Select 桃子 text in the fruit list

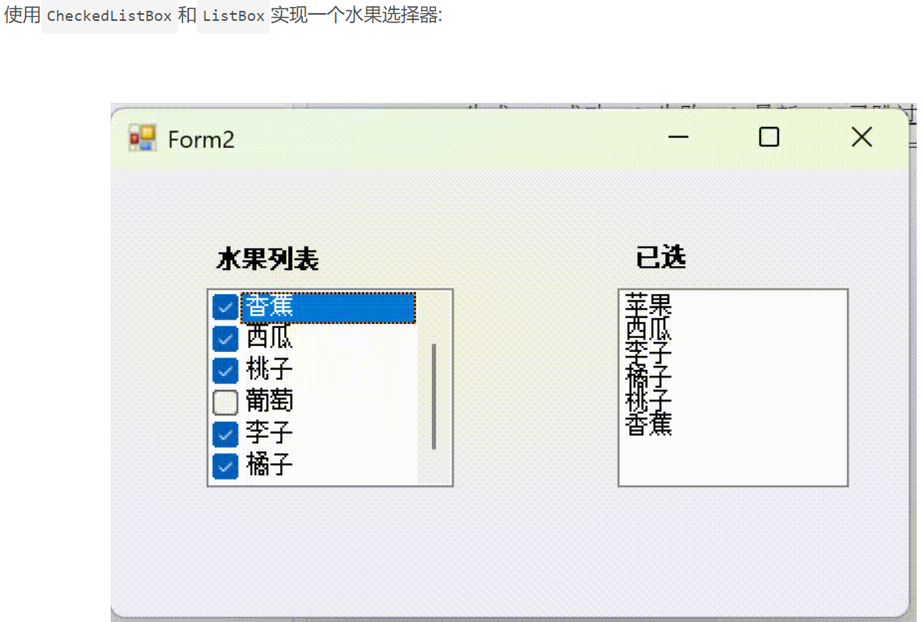point(269,369)
